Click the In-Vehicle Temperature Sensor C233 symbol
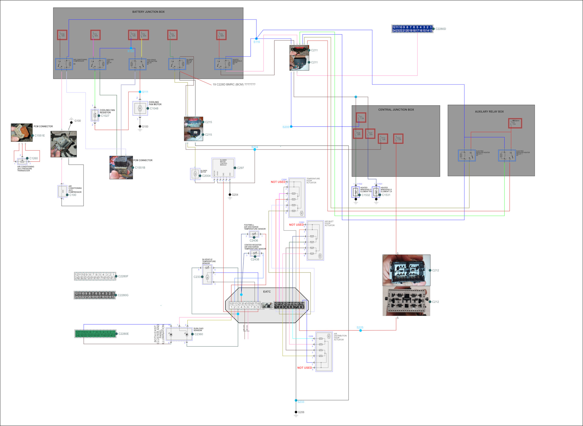Screen dimensions: 583x426 point(207,275)
